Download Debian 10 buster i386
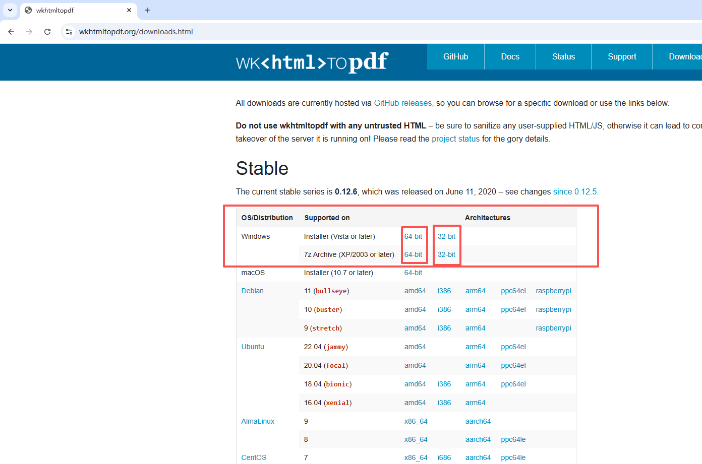The image size is (702, 464). [x=444, y=309]
